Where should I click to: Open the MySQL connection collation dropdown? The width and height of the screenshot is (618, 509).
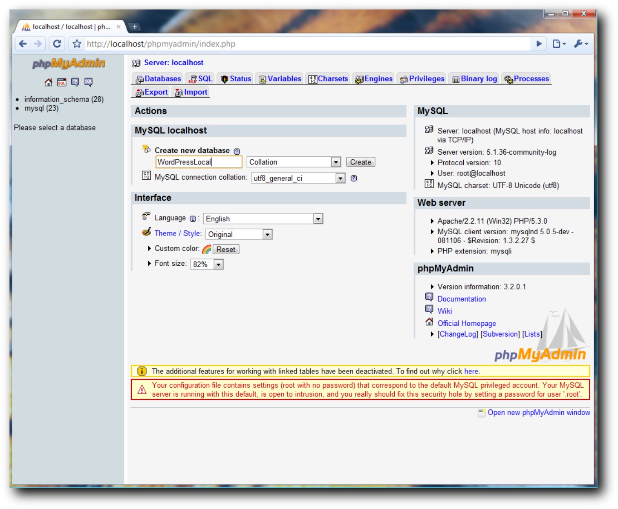pos(298,178)
